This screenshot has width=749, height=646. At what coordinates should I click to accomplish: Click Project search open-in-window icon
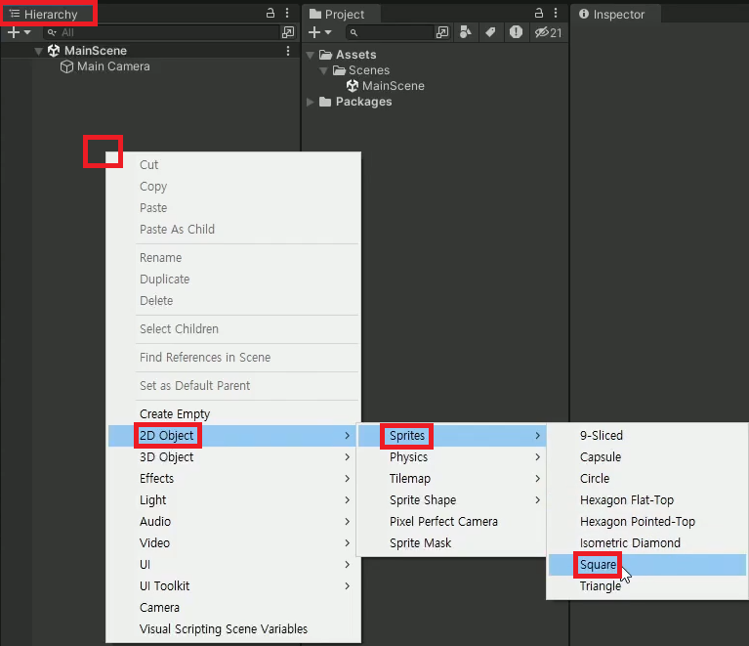tap(442, 32)
